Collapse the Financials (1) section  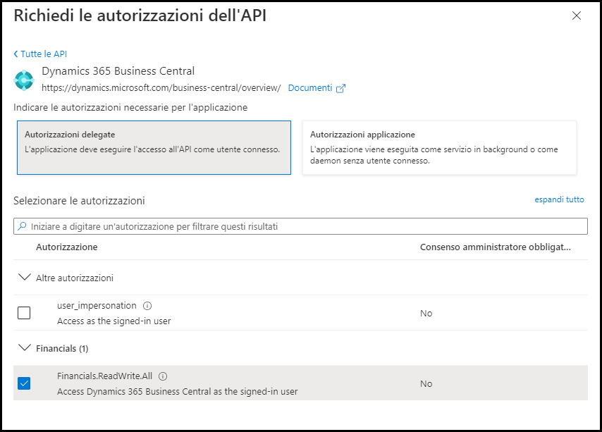coord(25,348)
